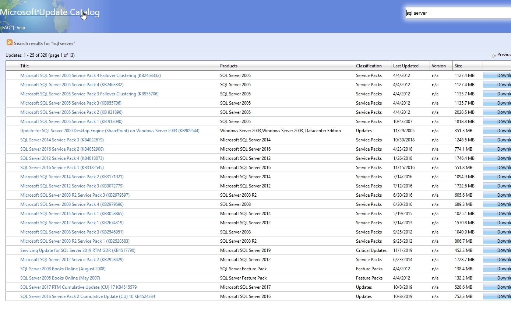Click the "6/23/2014" last updated date
Image resolution: width=511 pixels, height=309 pixels.
point(403,260)
